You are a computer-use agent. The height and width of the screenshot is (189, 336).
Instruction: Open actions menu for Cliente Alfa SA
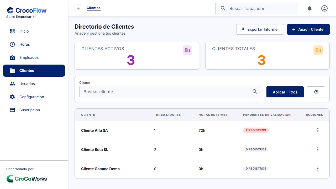coord(318,130)
